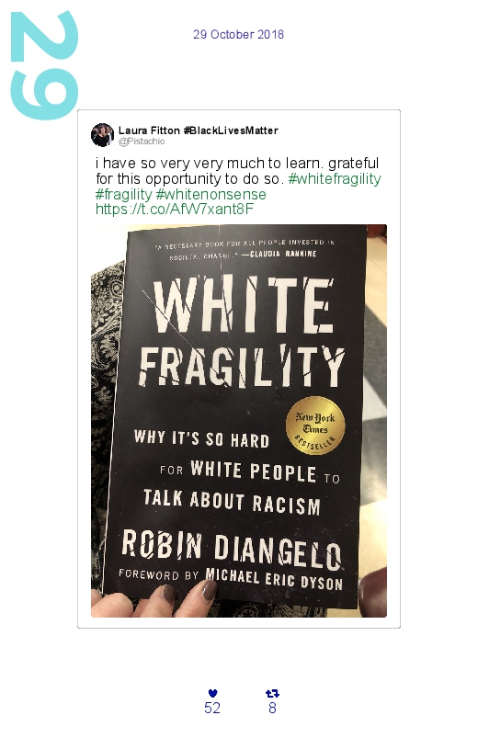Follow the t.co/AfW7xant8F link
Viewport: 478px width, 738px height.
pyautogui.click(x=175, y=209)
